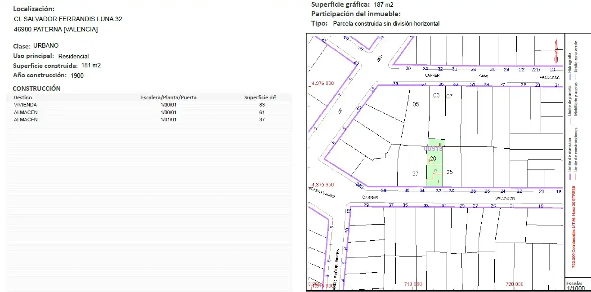Image resolution: width=591 pixels, height=292 pixels.
Task: Click the red north arrow on the map
Action: 556,51
